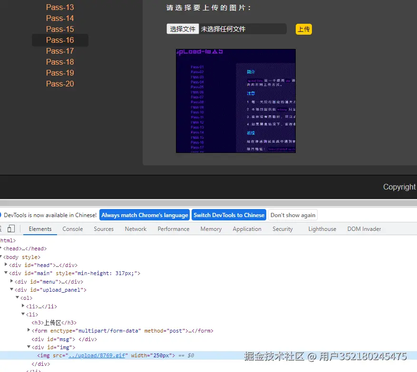
Task: Collapse the div id="main" node
Action: point(6,273)
